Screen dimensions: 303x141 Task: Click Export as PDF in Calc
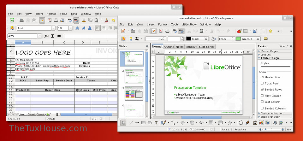(x=50, y=20)
